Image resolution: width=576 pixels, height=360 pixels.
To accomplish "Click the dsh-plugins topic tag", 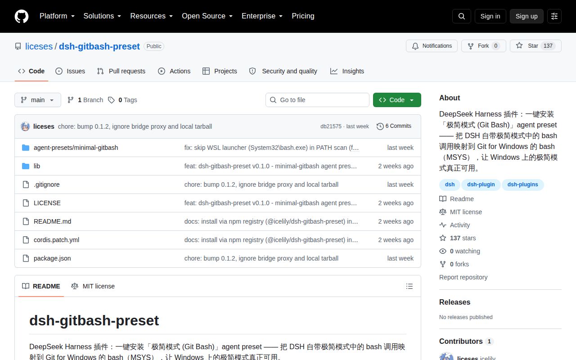I will [523, 184].
